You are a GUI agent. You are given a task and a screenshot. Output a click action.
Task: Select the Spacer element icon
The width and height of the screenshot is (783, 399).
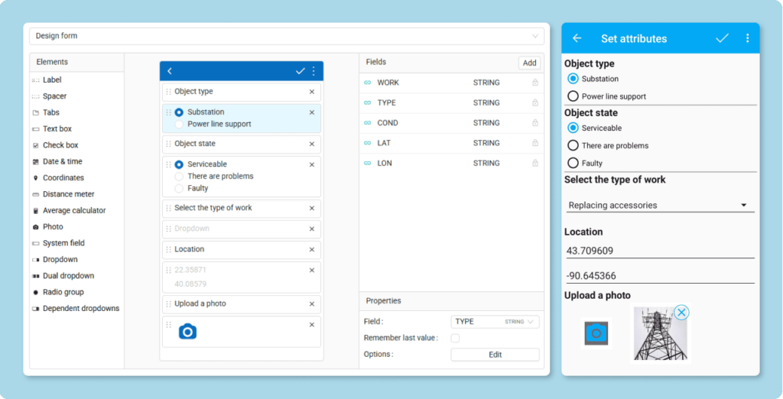[35, 96]
